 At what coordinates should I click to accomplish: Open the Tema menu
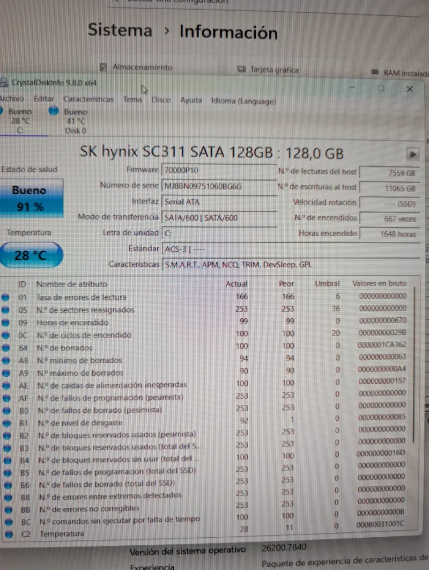[x=132, y=100]
